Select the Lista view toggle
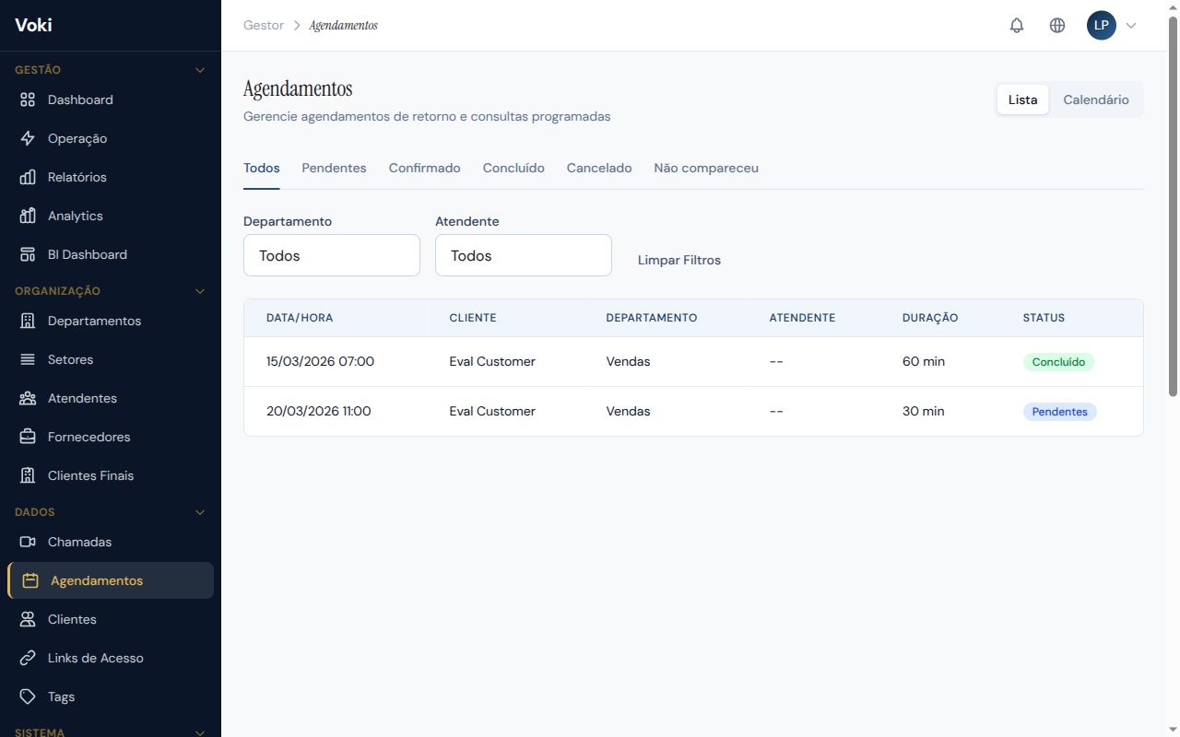This screenshot has height=737, width=1180. (1022, 99)
